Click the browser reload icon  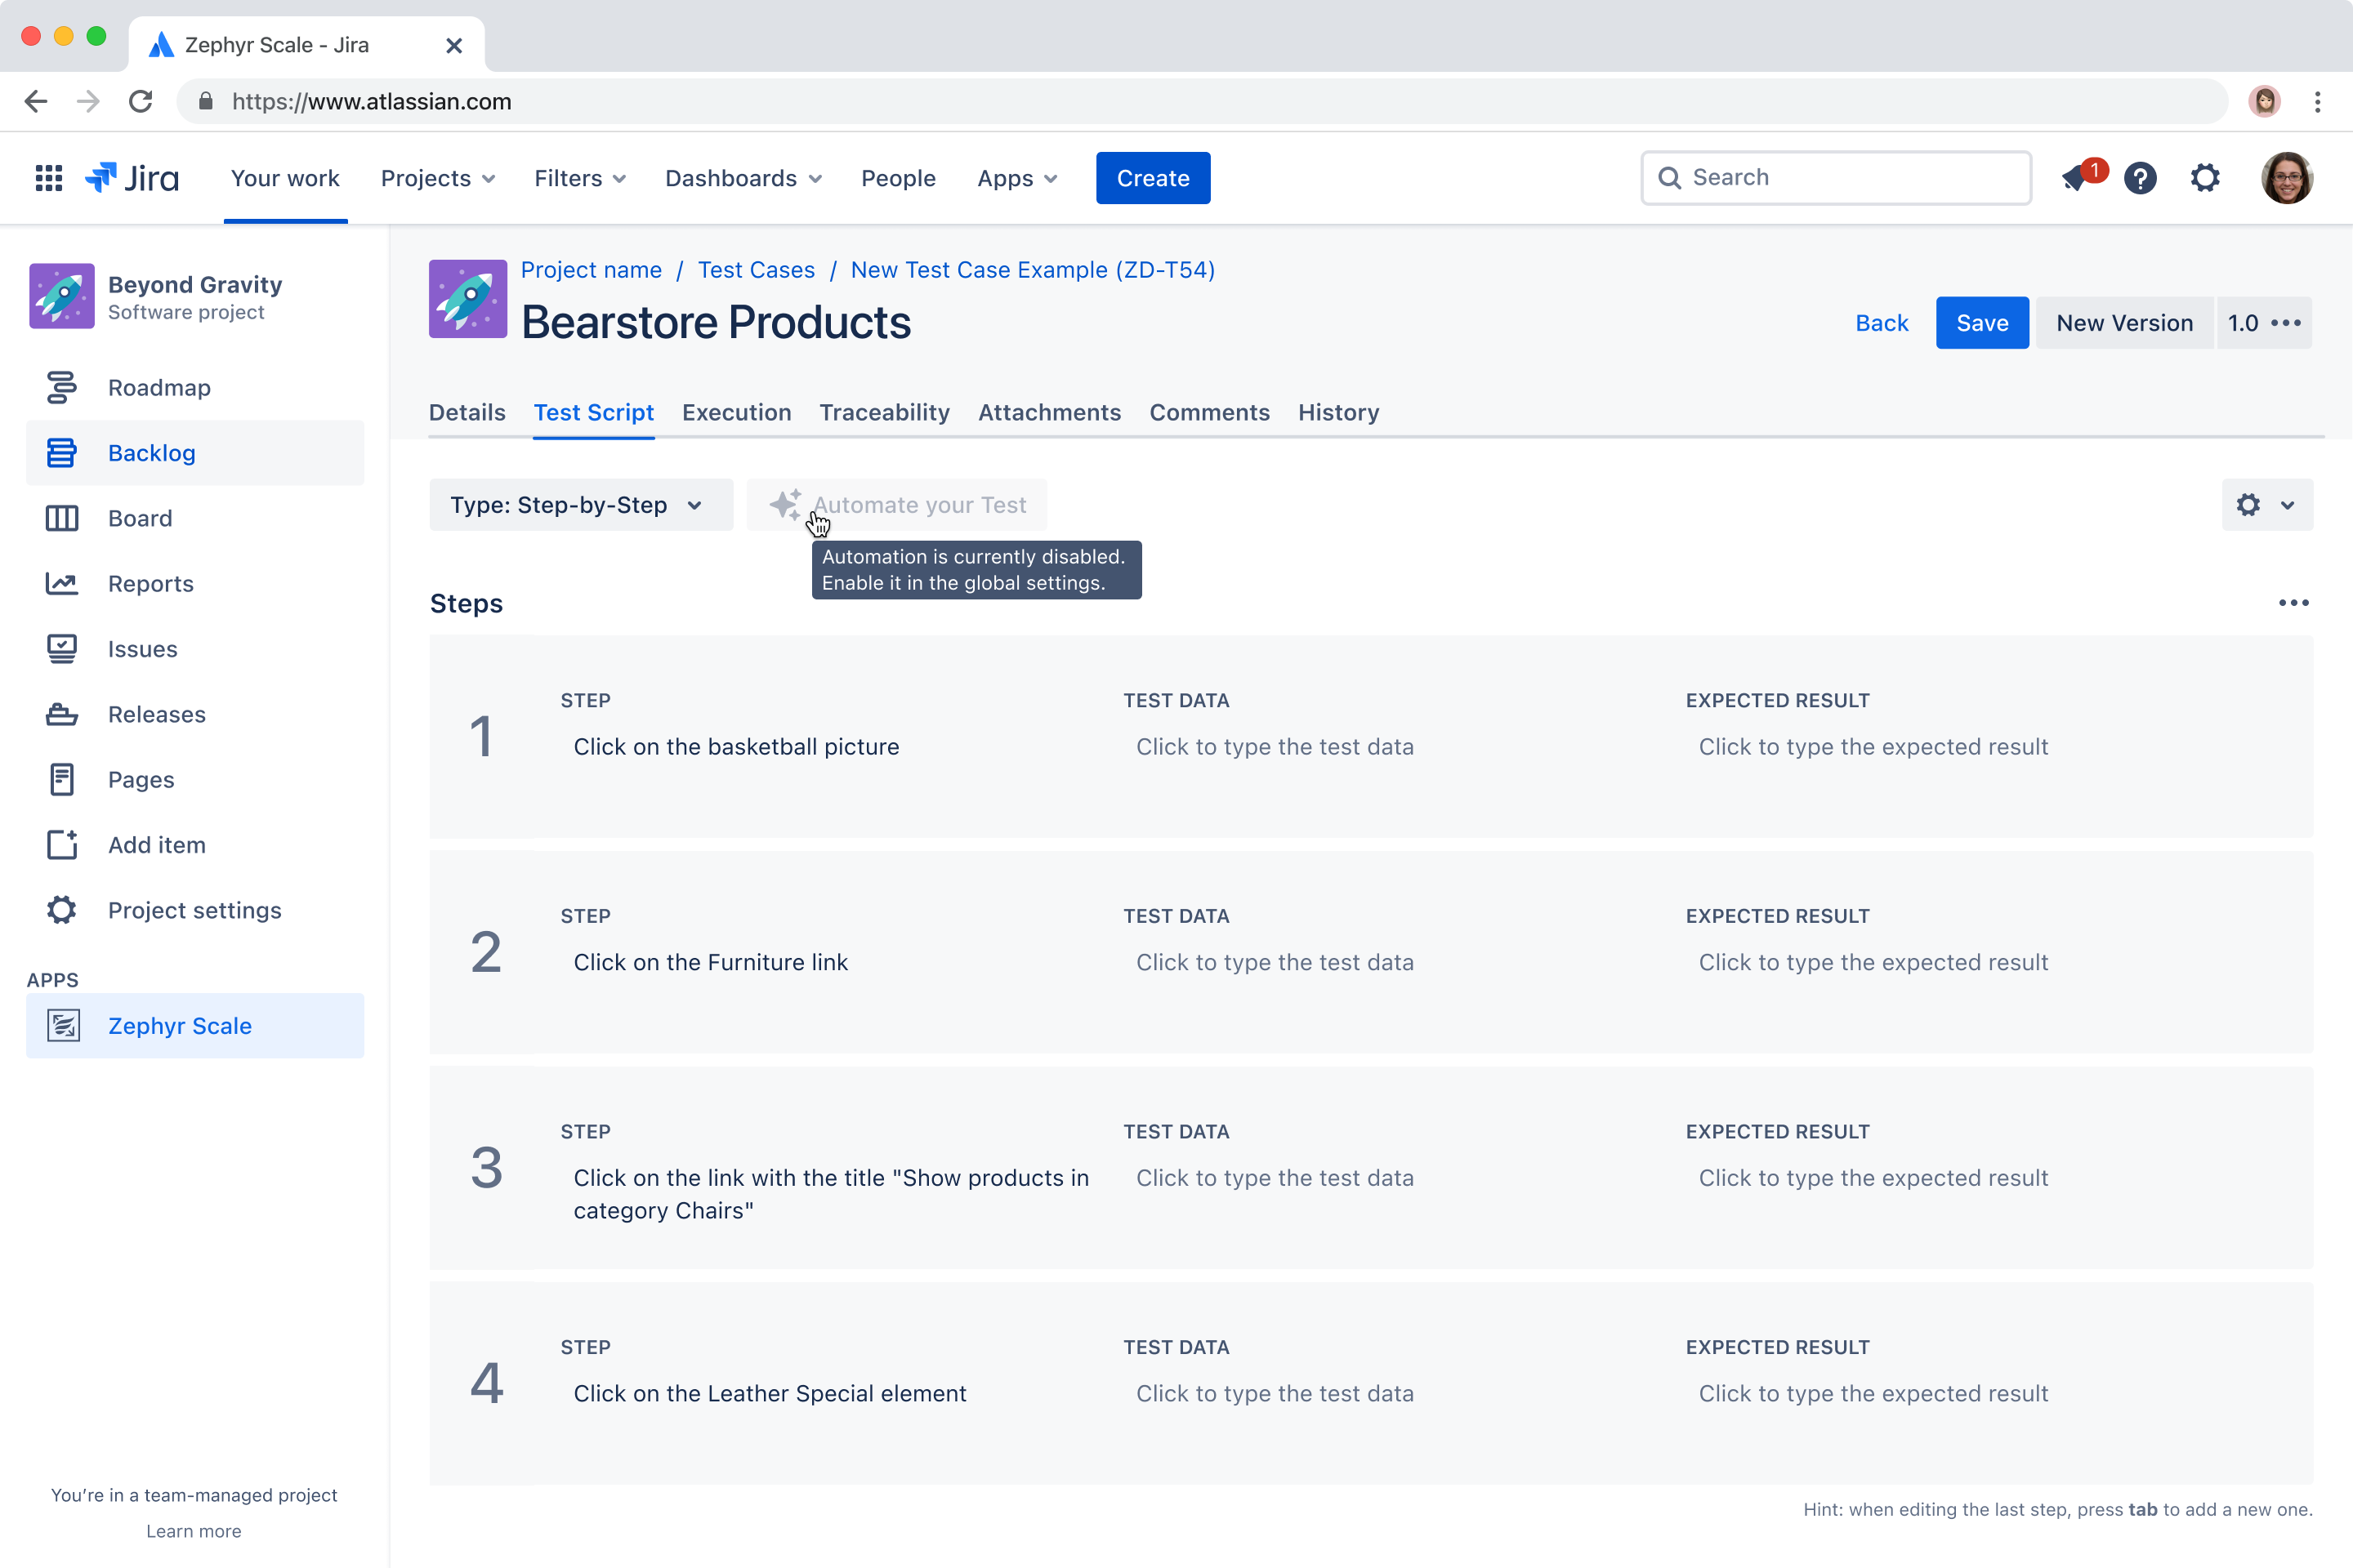click(141, 101)
